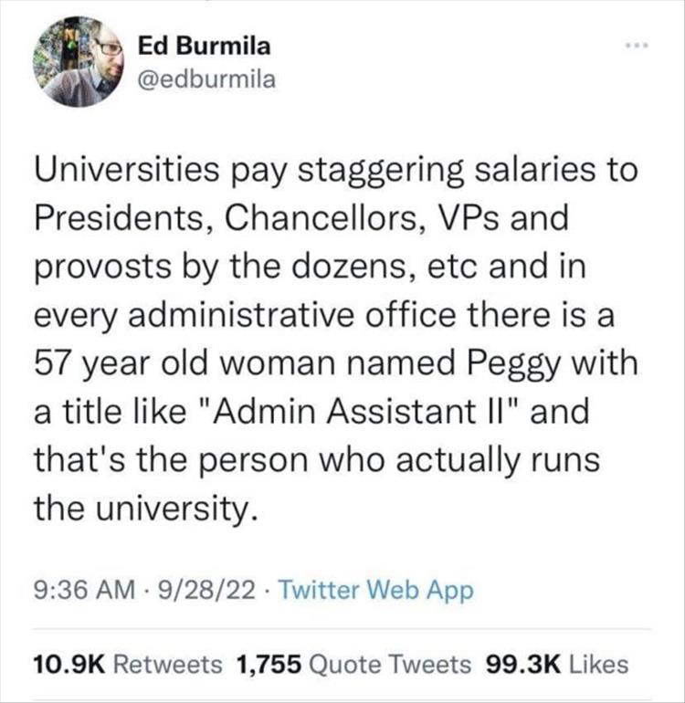685x703 pixels.
Task: Open the Twitter Web App source link
Action: (x=374, y=591)
